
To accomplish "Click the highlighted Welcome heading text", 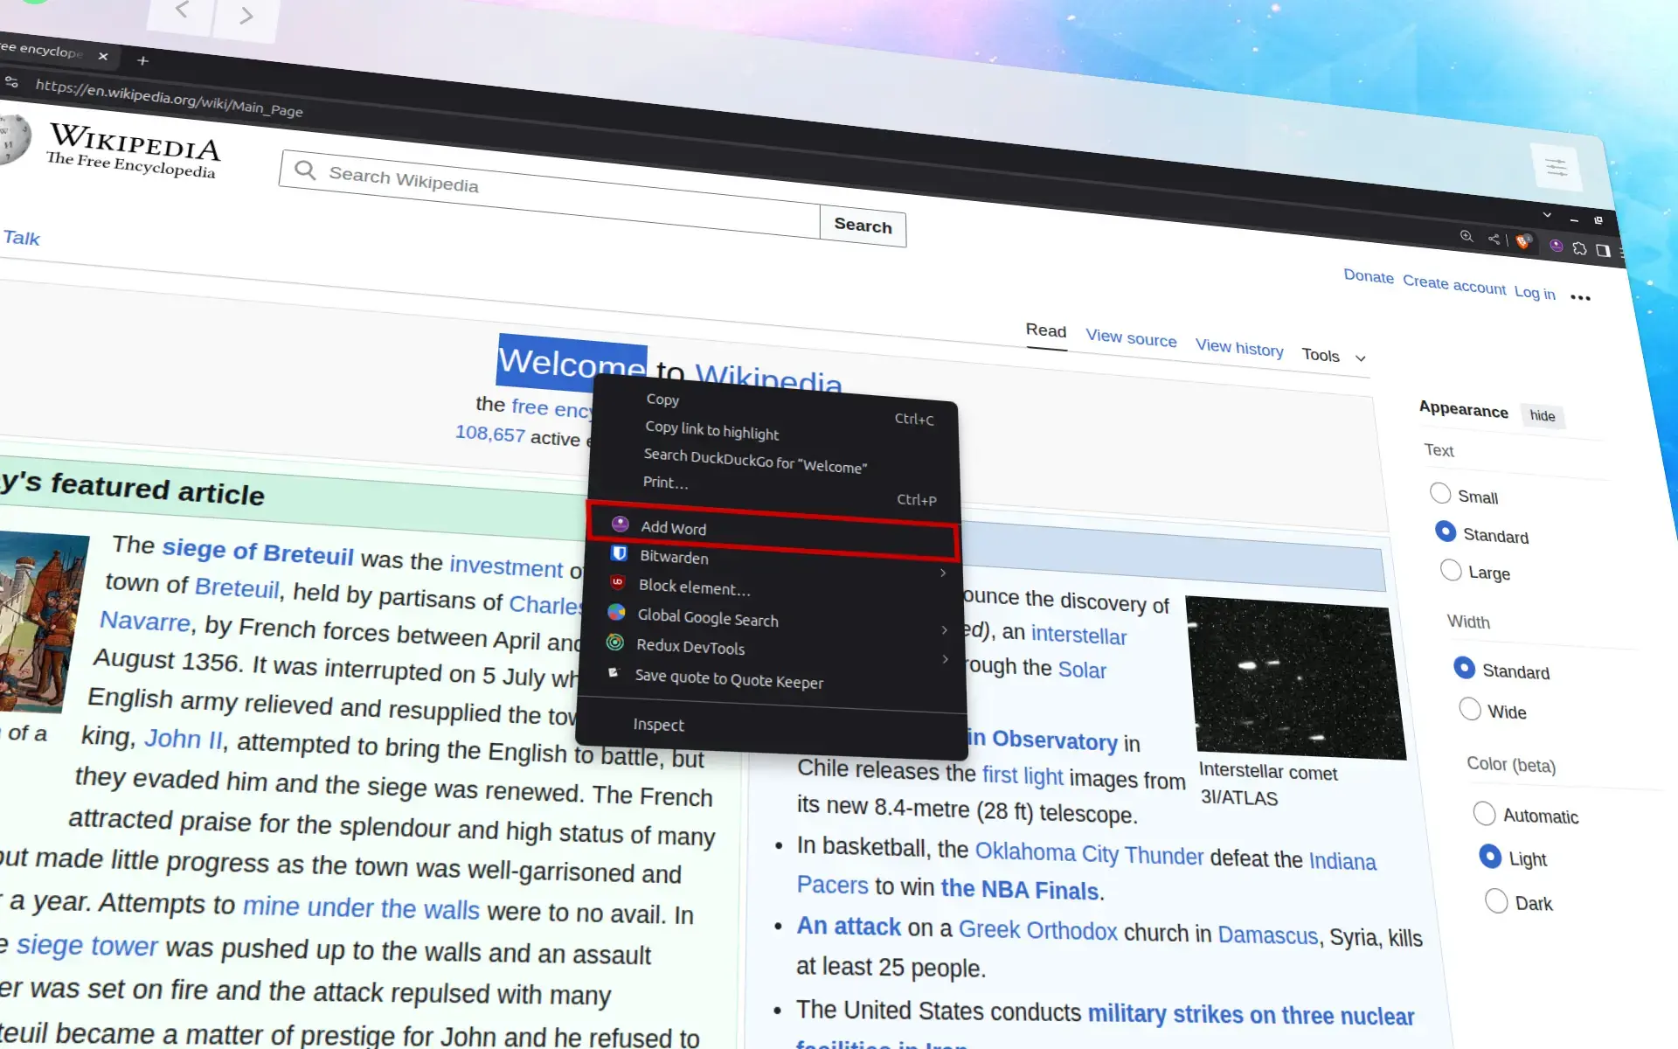I will [572, 361].
